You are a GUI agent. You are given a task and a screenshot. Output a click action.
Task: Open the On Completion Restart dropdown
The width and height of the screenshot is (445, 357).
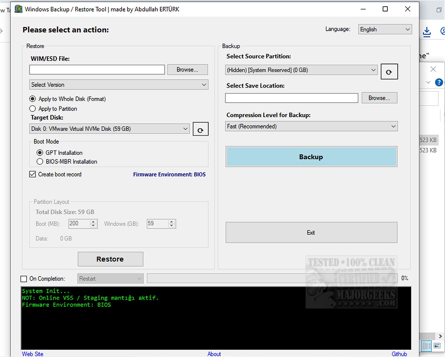point(110,279)
